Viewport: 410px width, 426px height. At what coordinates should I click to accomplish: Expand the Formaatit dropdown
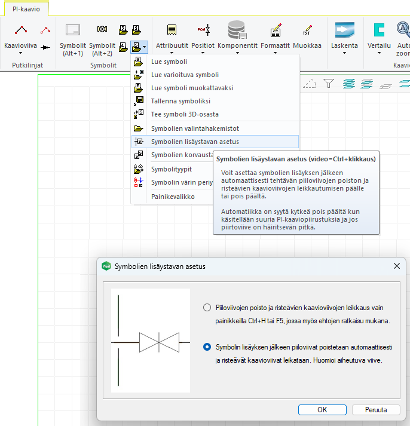pos(276,53)
